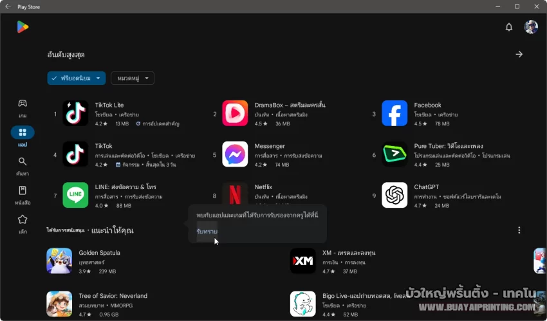Click รับทราب acknowledge button in tooltip

click(207, 231)
